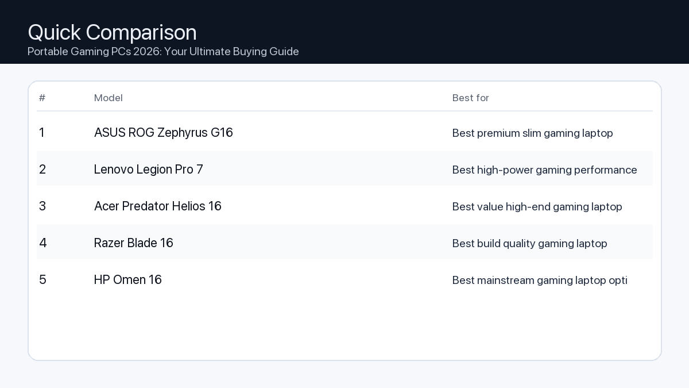Click the Quick Comparison title
The image size is (689, 388).
pos(112,33)
